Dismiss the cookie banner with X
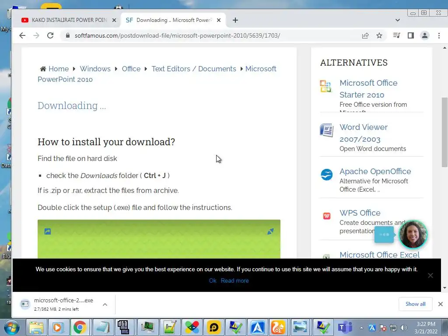Image resolution: width=448 pixels, height=336 pixels. [430, 276]
